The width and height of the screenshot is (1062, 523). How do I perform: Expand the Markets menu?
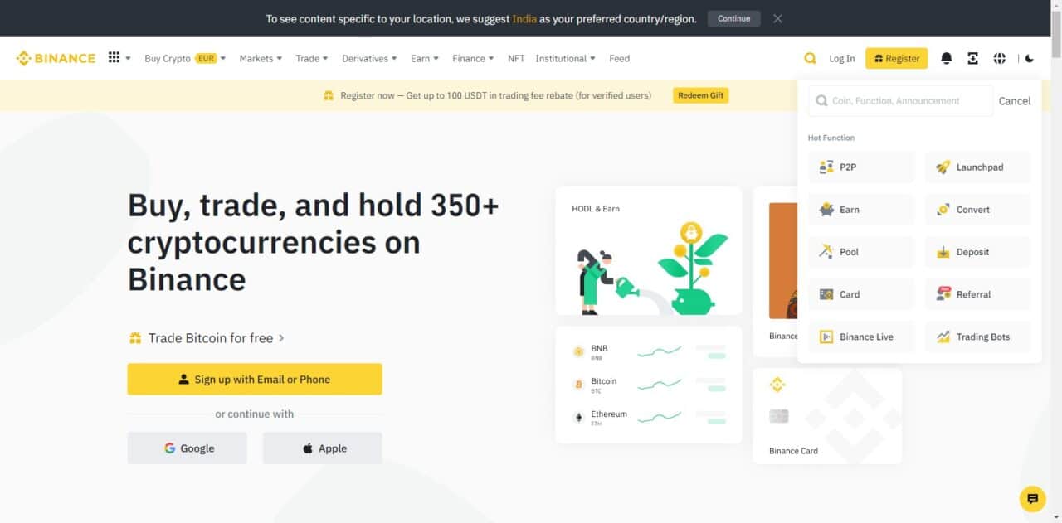point(261,58)
